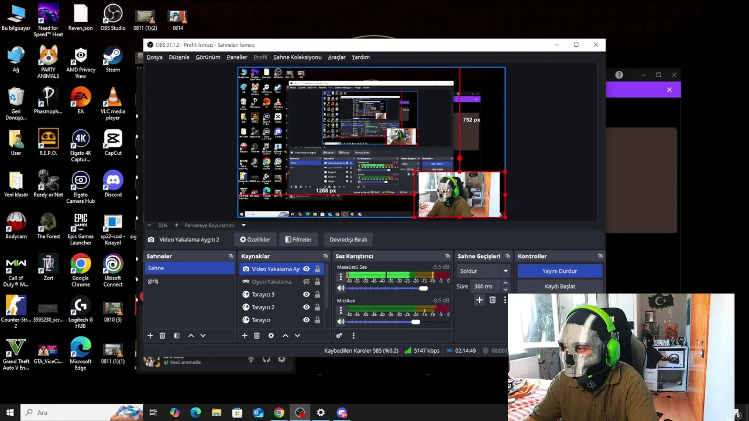Open the Görünüm menu
749x421 pixels.
coord(208,57)
